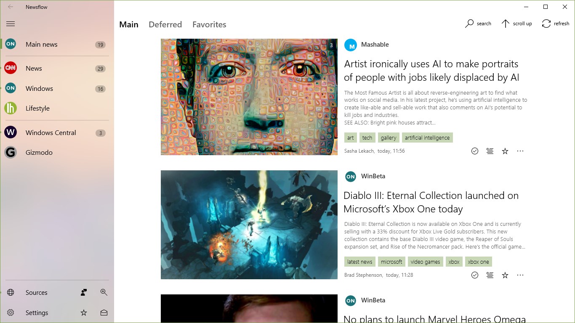Screen dimensions: 575x323
Task: Click the zoom magnifier icon beside Sources
Action: pyautogui.click(x=104, y=292)
